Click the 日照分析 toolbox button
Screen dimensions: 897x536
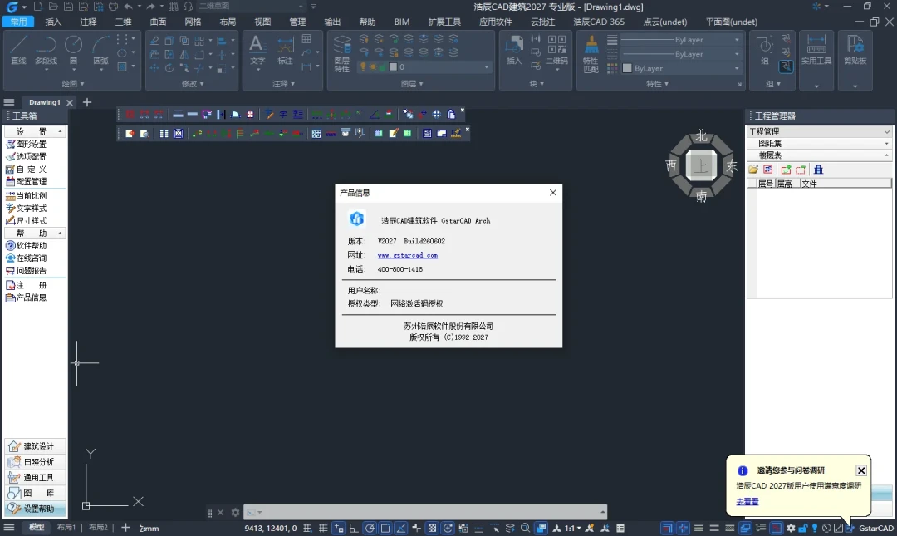36,461
